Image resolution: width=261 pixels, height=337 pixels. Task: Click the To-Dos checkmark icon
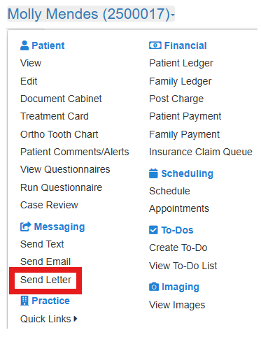point(153,230)
